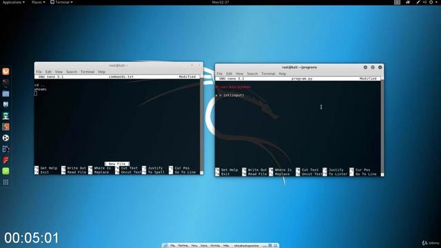Click the 'commands.txt' filename in nano header

[121, 76]
